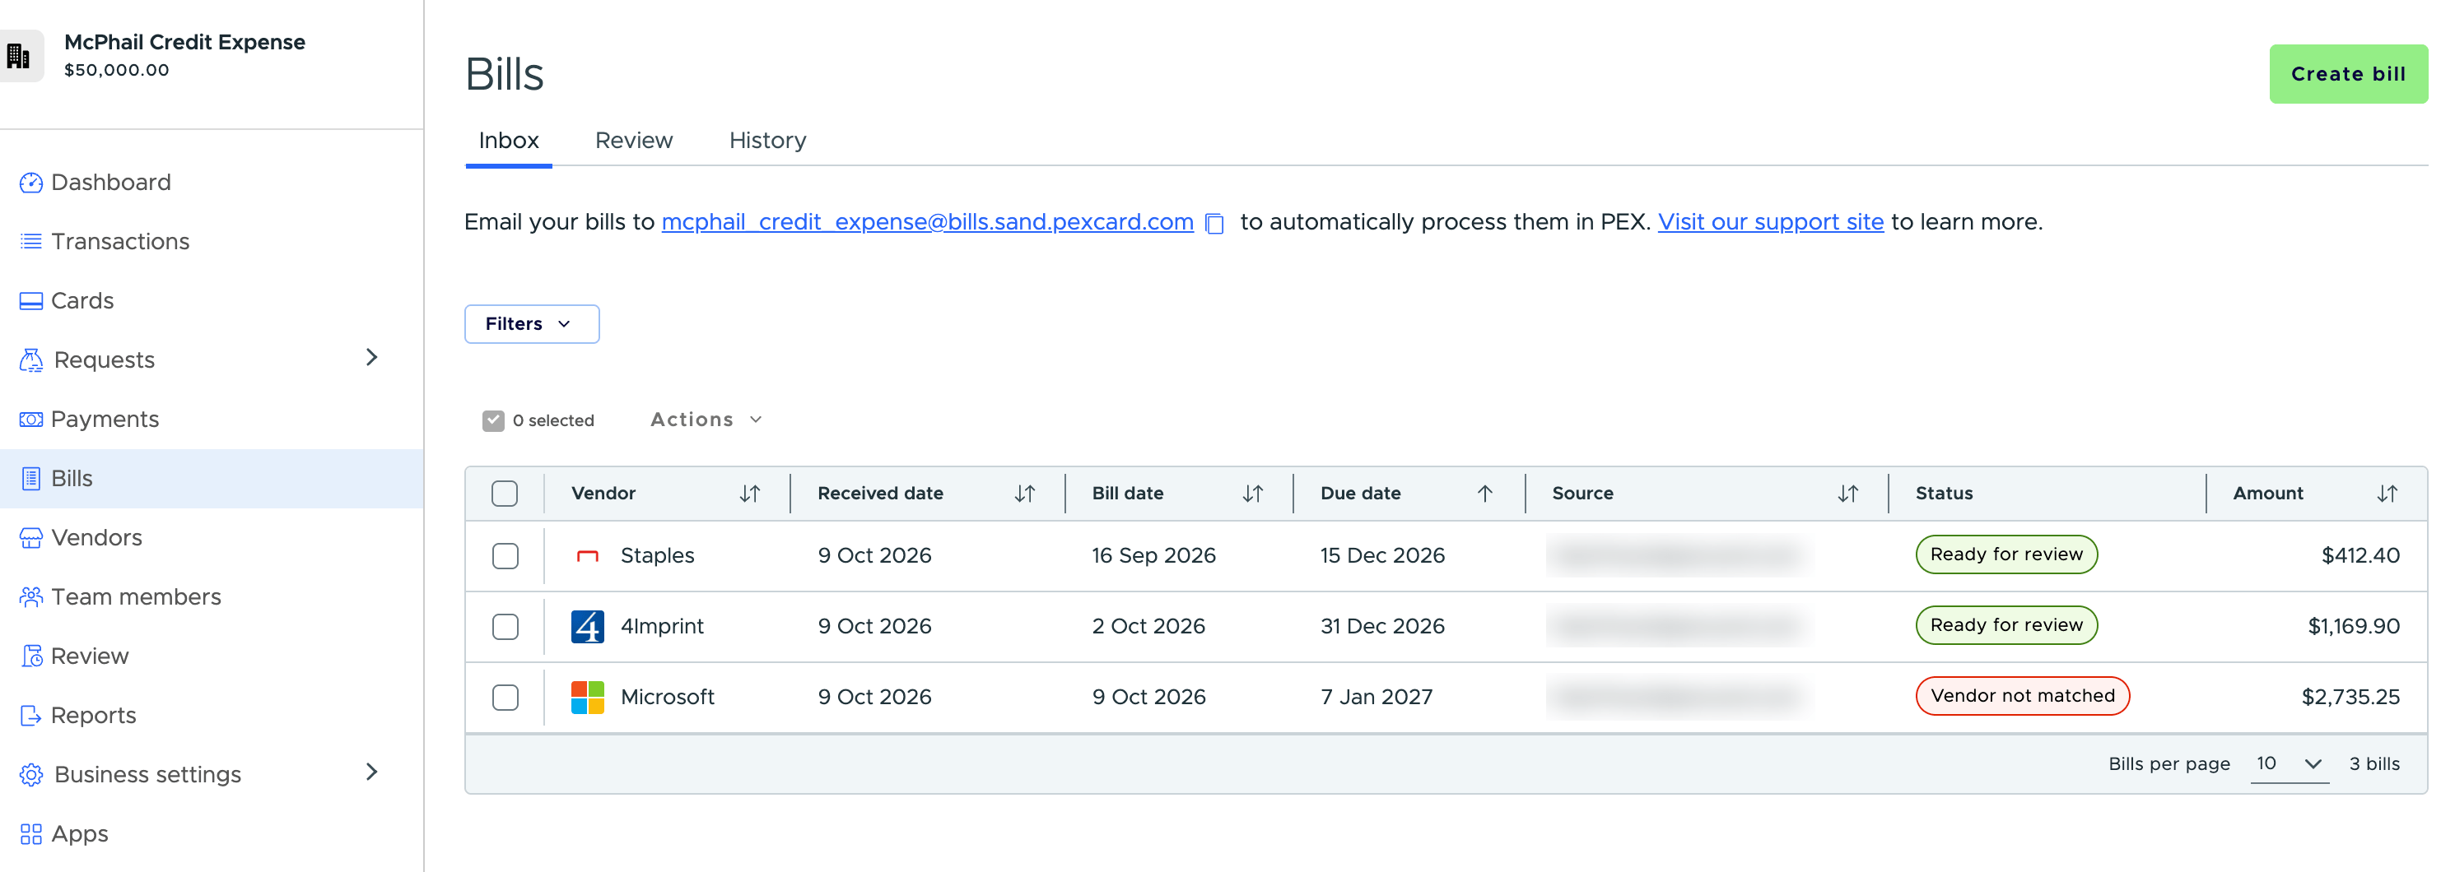Viewport: 2455px width, 872px height.
Task: Open the Actions dropdown menu
Action: coord(706,420)
